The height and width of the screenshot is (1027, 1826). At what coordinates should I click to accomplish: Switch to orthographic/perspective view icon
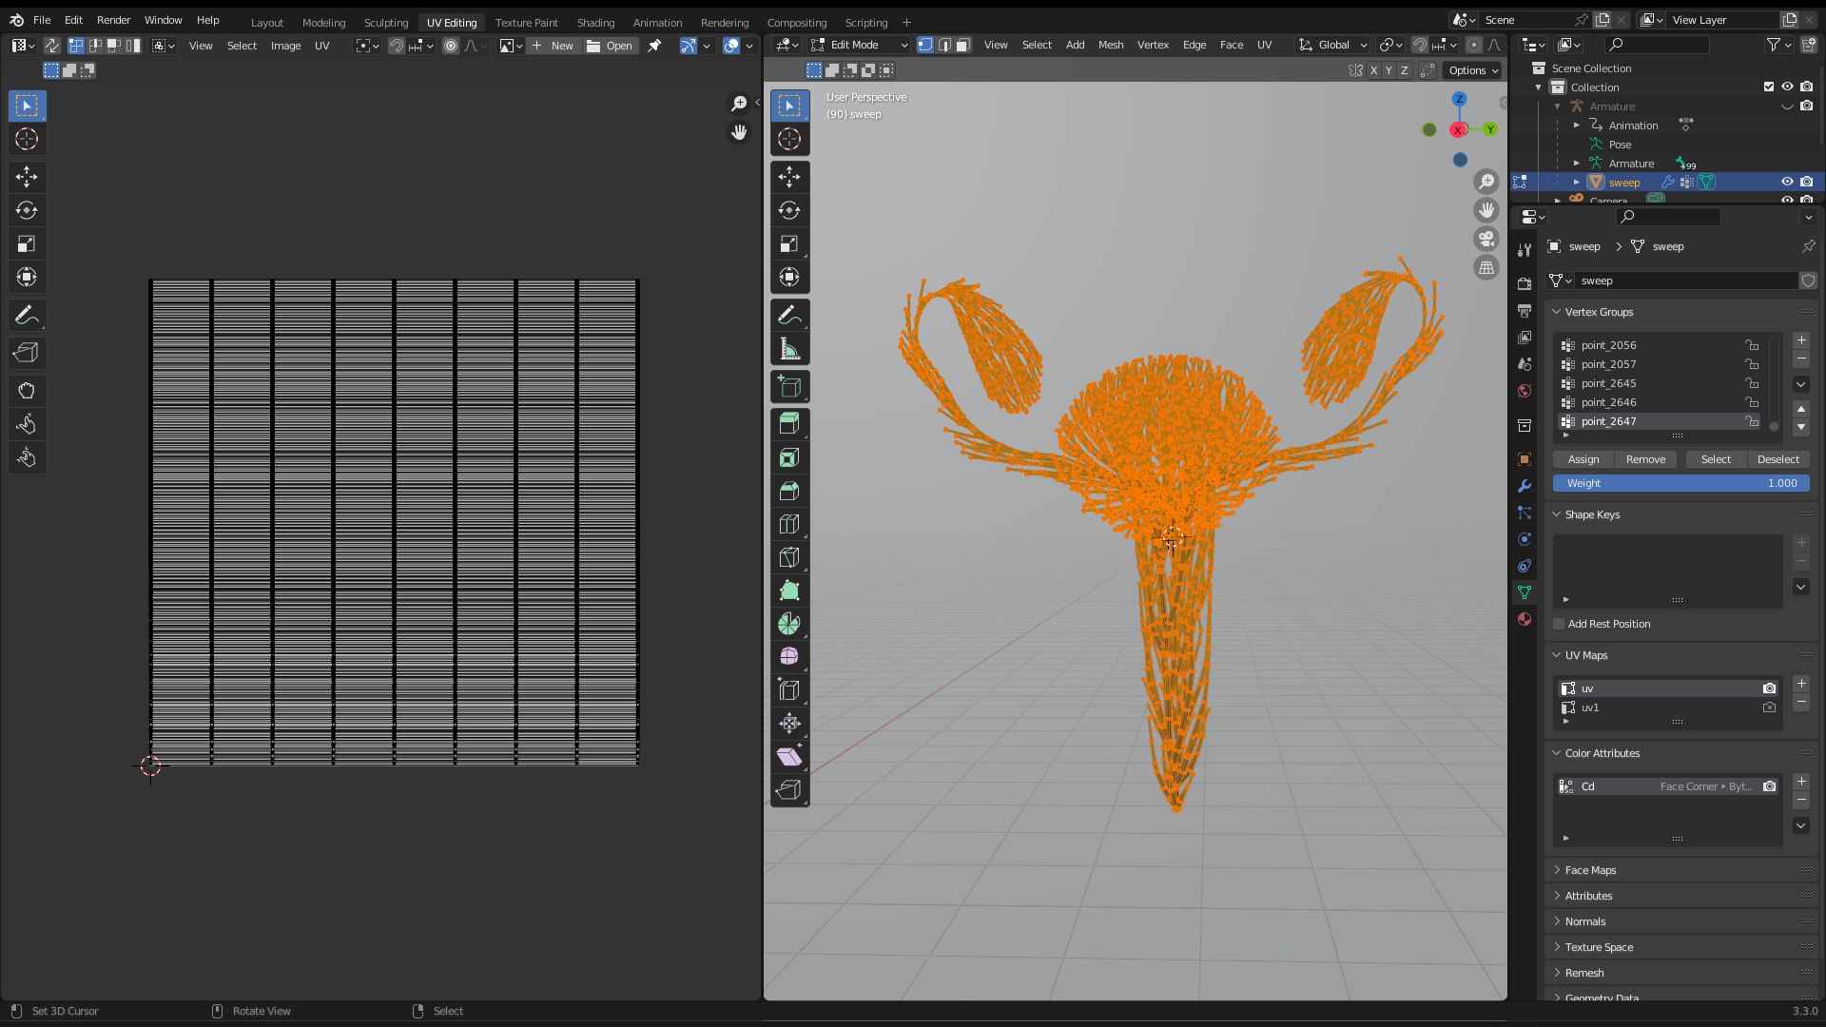coord(1486,268)
